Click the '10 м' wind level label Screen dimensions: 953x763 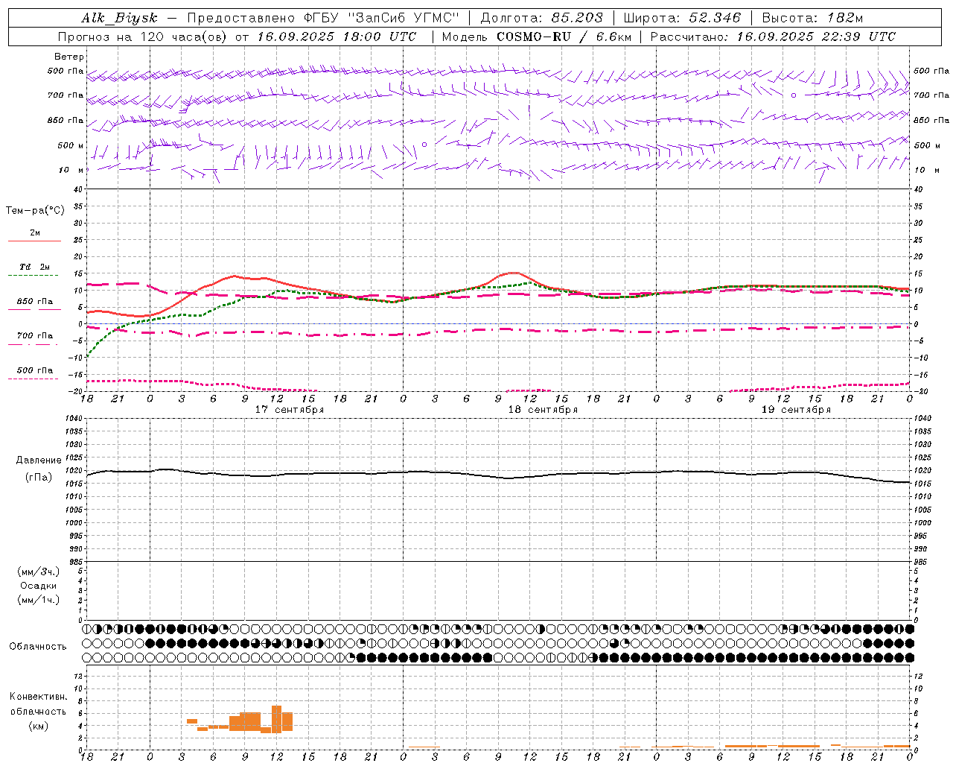tap(71, 170)
